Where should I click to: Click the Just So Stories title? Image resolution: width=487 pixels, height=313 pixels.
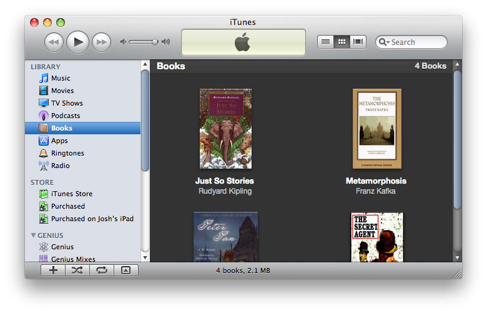pos(225,181)
